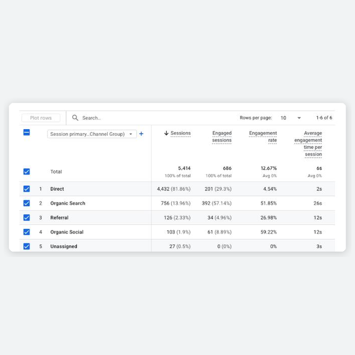Click the Sessions sort arrow icon
355x355 pixels.
(x=166, y=133)
